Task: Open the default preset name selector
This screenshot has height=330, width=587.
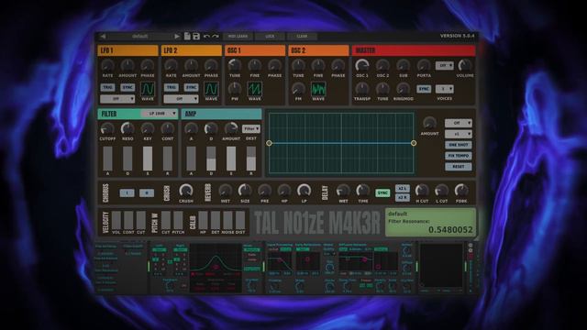Action: point(140,37)
